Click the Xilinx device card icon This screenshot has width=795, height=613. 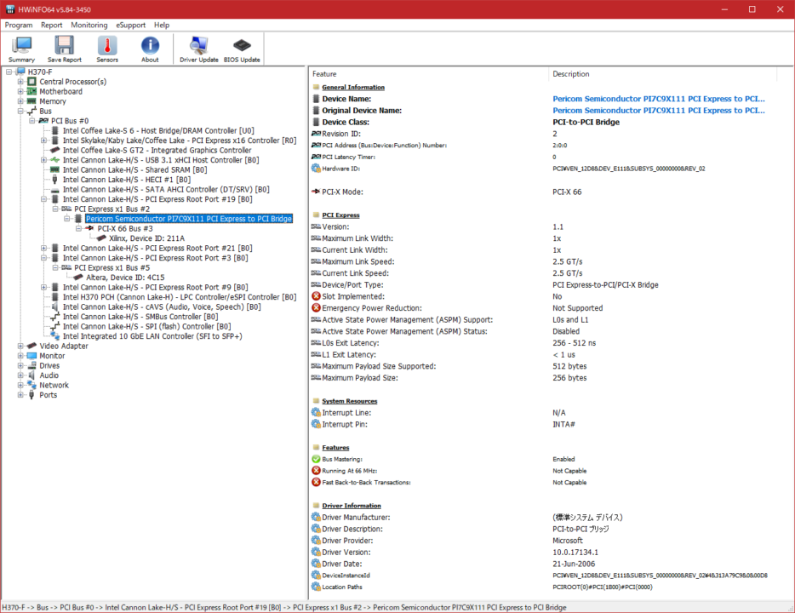[101, 238]
